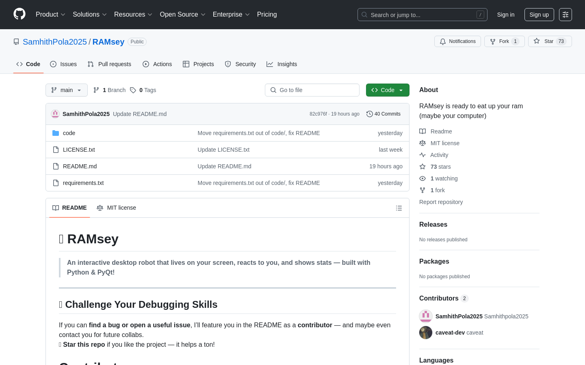The image size is (585, 365).
Task: Open the LICENSE.txt file
Action: pyautogui.click(x=79, y=150)
